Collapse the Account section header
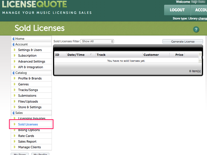This screenshot has width=207, height=155. pyautogui.click(x=21, y=45)
